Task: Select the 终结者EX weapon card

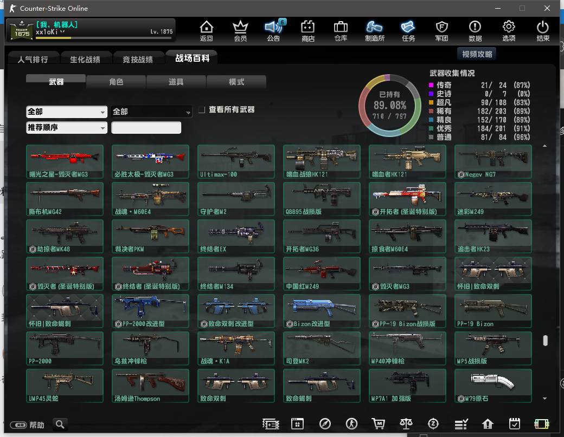Action: tap(236, 236)
